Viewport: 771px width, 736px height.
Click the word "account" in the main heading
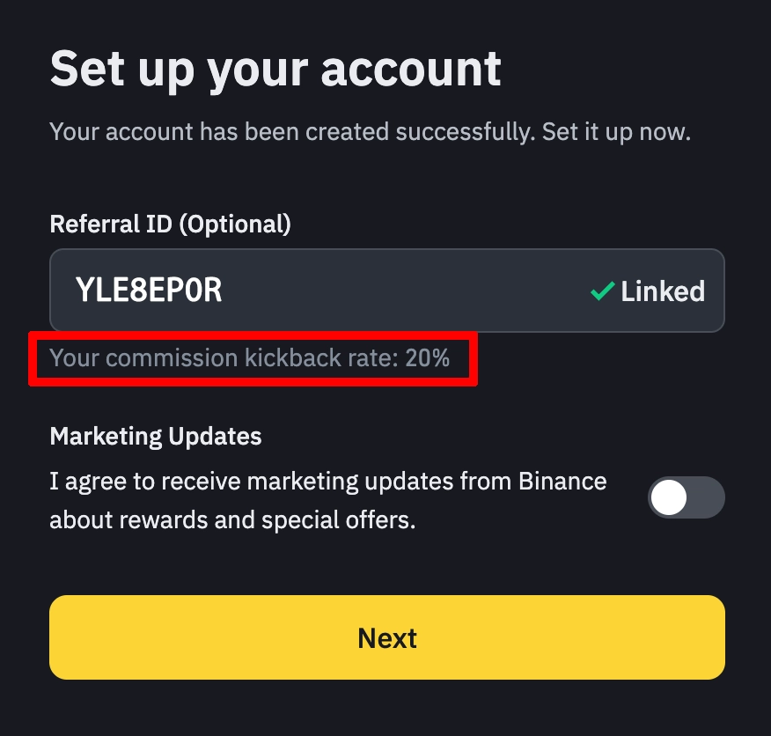tap(411, 68)
